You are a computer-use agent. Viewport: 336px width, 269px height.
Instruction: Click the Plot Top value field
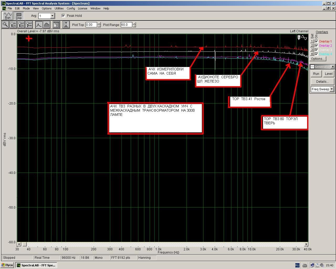click(x=91, y=25)
